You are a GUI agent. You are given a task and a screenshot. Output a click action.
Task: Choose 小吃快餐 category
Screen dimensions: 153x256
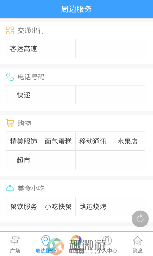58,206
